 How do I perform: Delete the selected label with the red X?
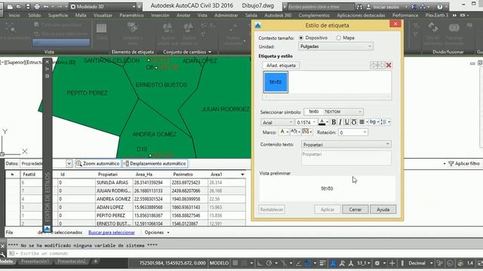click(x=389, y=65)
